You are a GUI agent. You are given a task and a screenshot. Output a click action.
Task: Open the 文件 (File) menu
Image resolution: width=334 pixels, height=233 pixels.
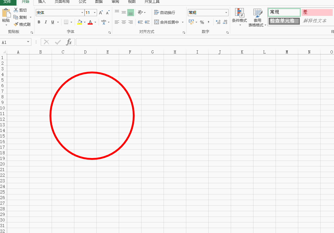pyautogui.click(x=7, y=2)
